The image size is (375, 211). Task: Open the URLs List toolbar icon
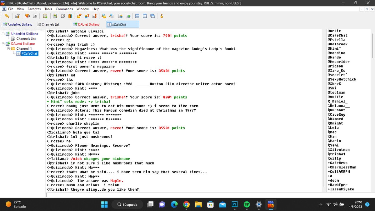tap(128, 16)
